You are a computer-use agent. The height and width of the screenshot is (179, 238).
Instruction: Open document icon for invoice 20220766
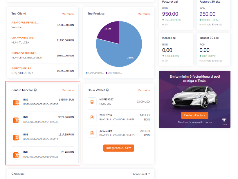pos(92,117)
